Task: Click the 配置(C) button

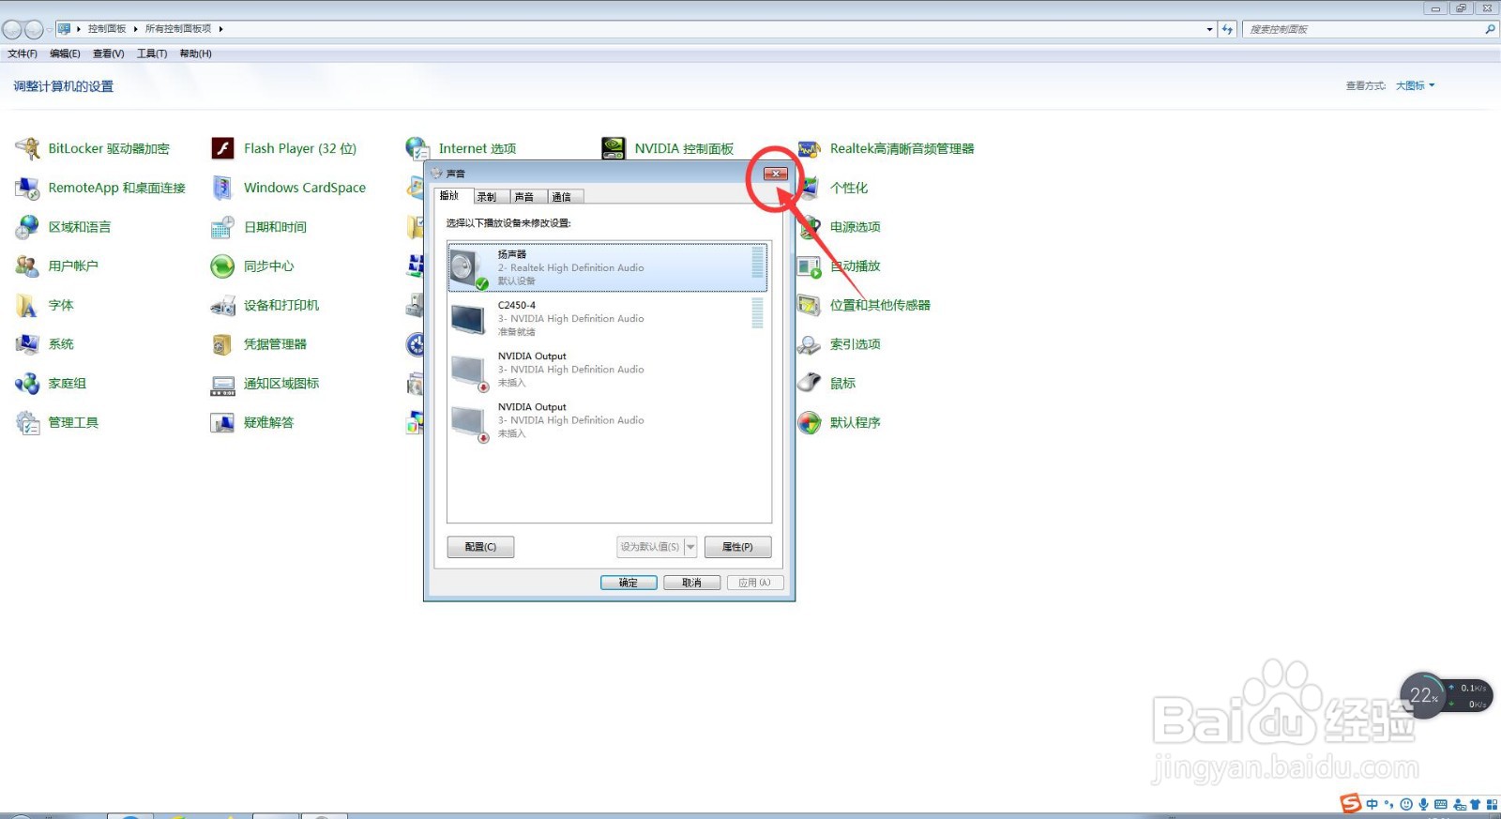Action: (x=480, y=547)
